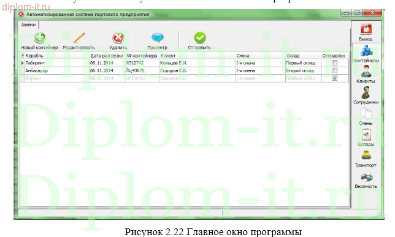Screen dimensions: 395x237
Task: Select ship cell Фараон
Action: (x=57, y=78)
